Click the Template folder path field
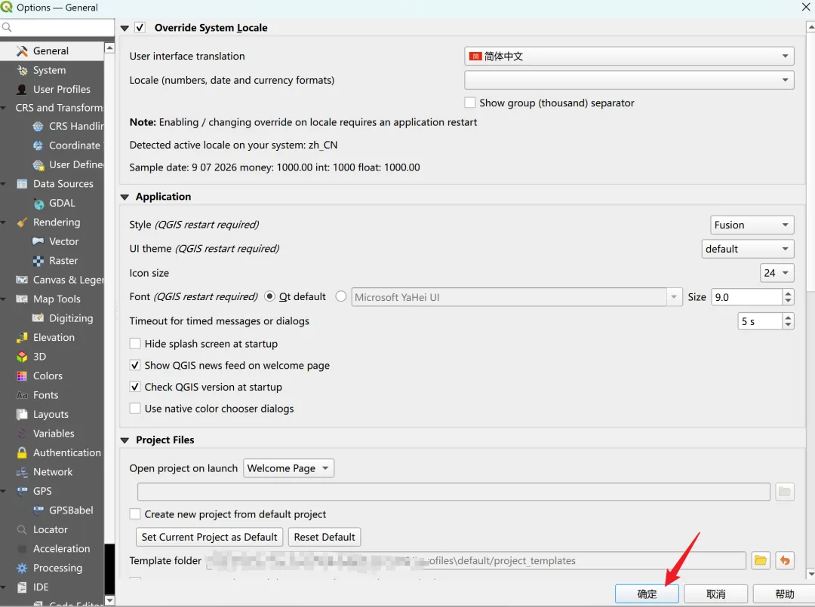Viewport: 815px width, 607px height. point(475,561)
